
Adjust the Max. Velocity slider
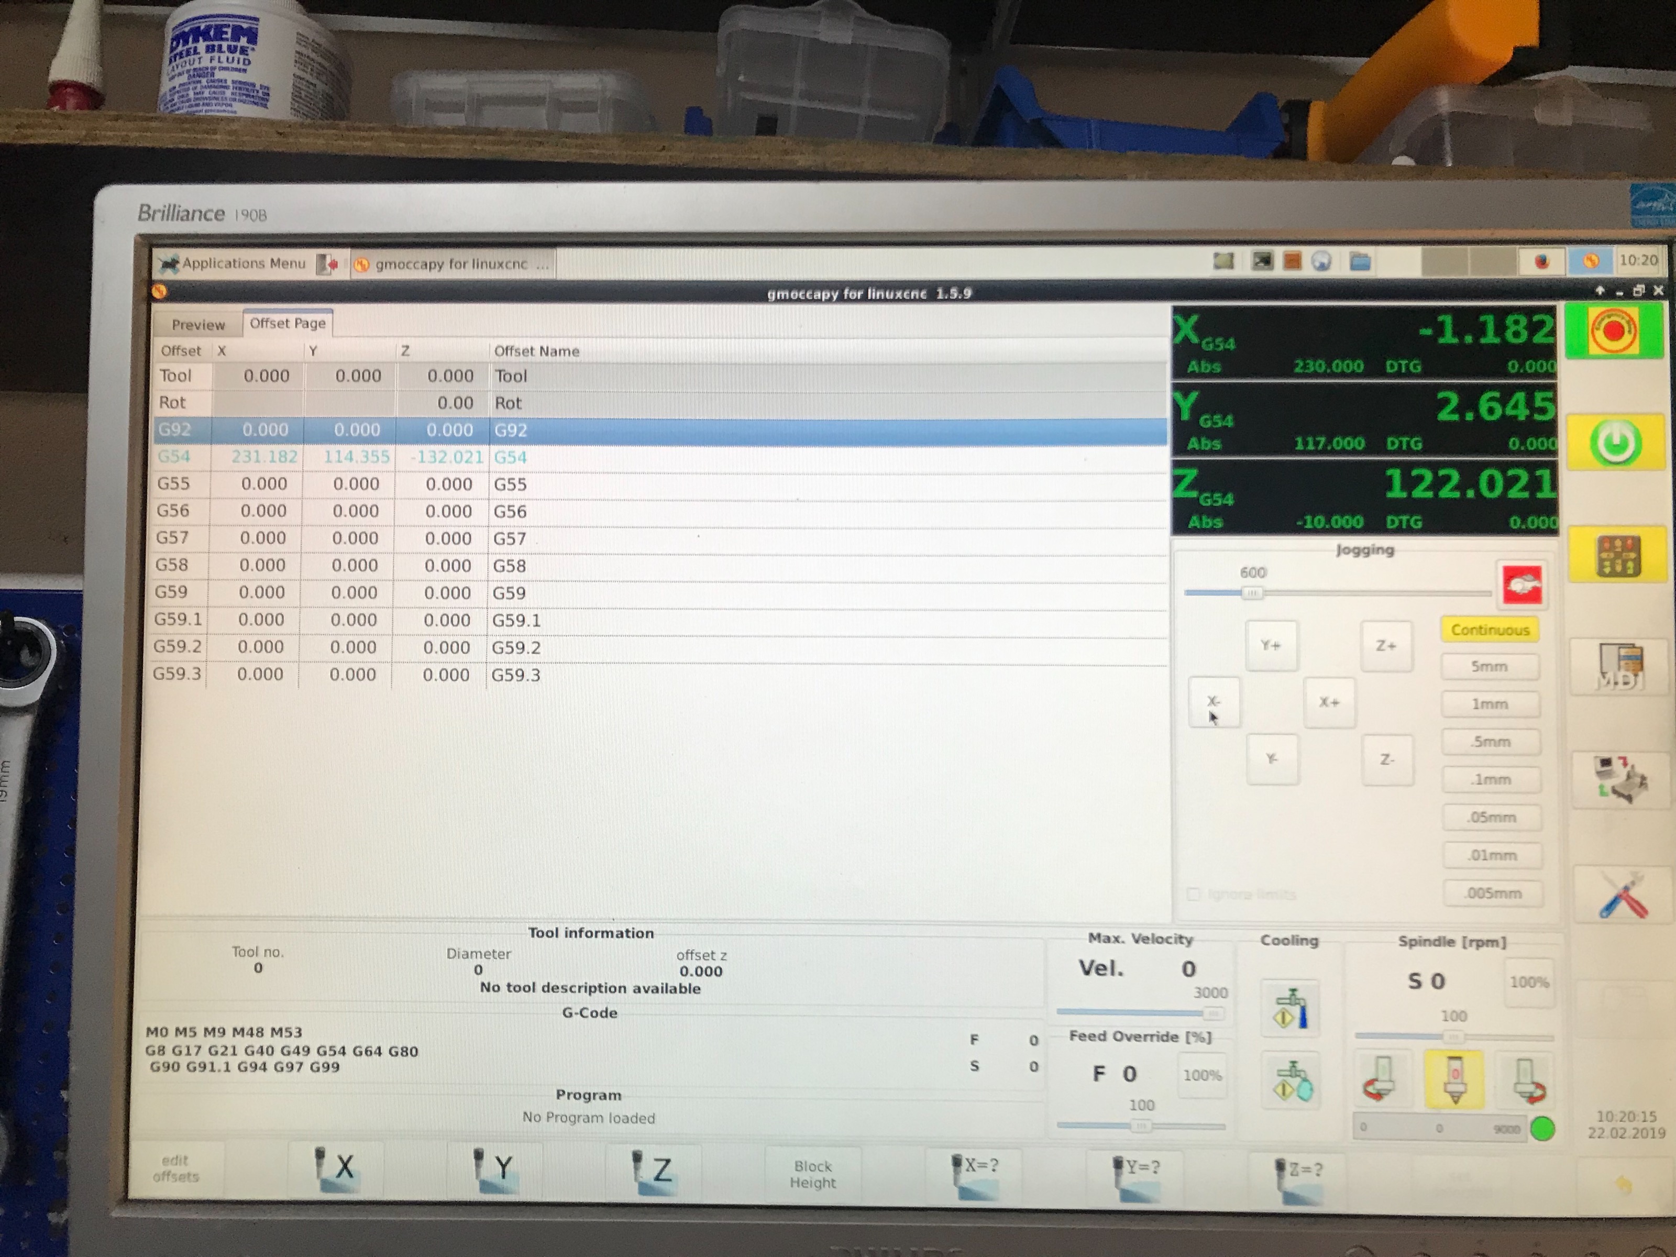pos(1140,1012)
